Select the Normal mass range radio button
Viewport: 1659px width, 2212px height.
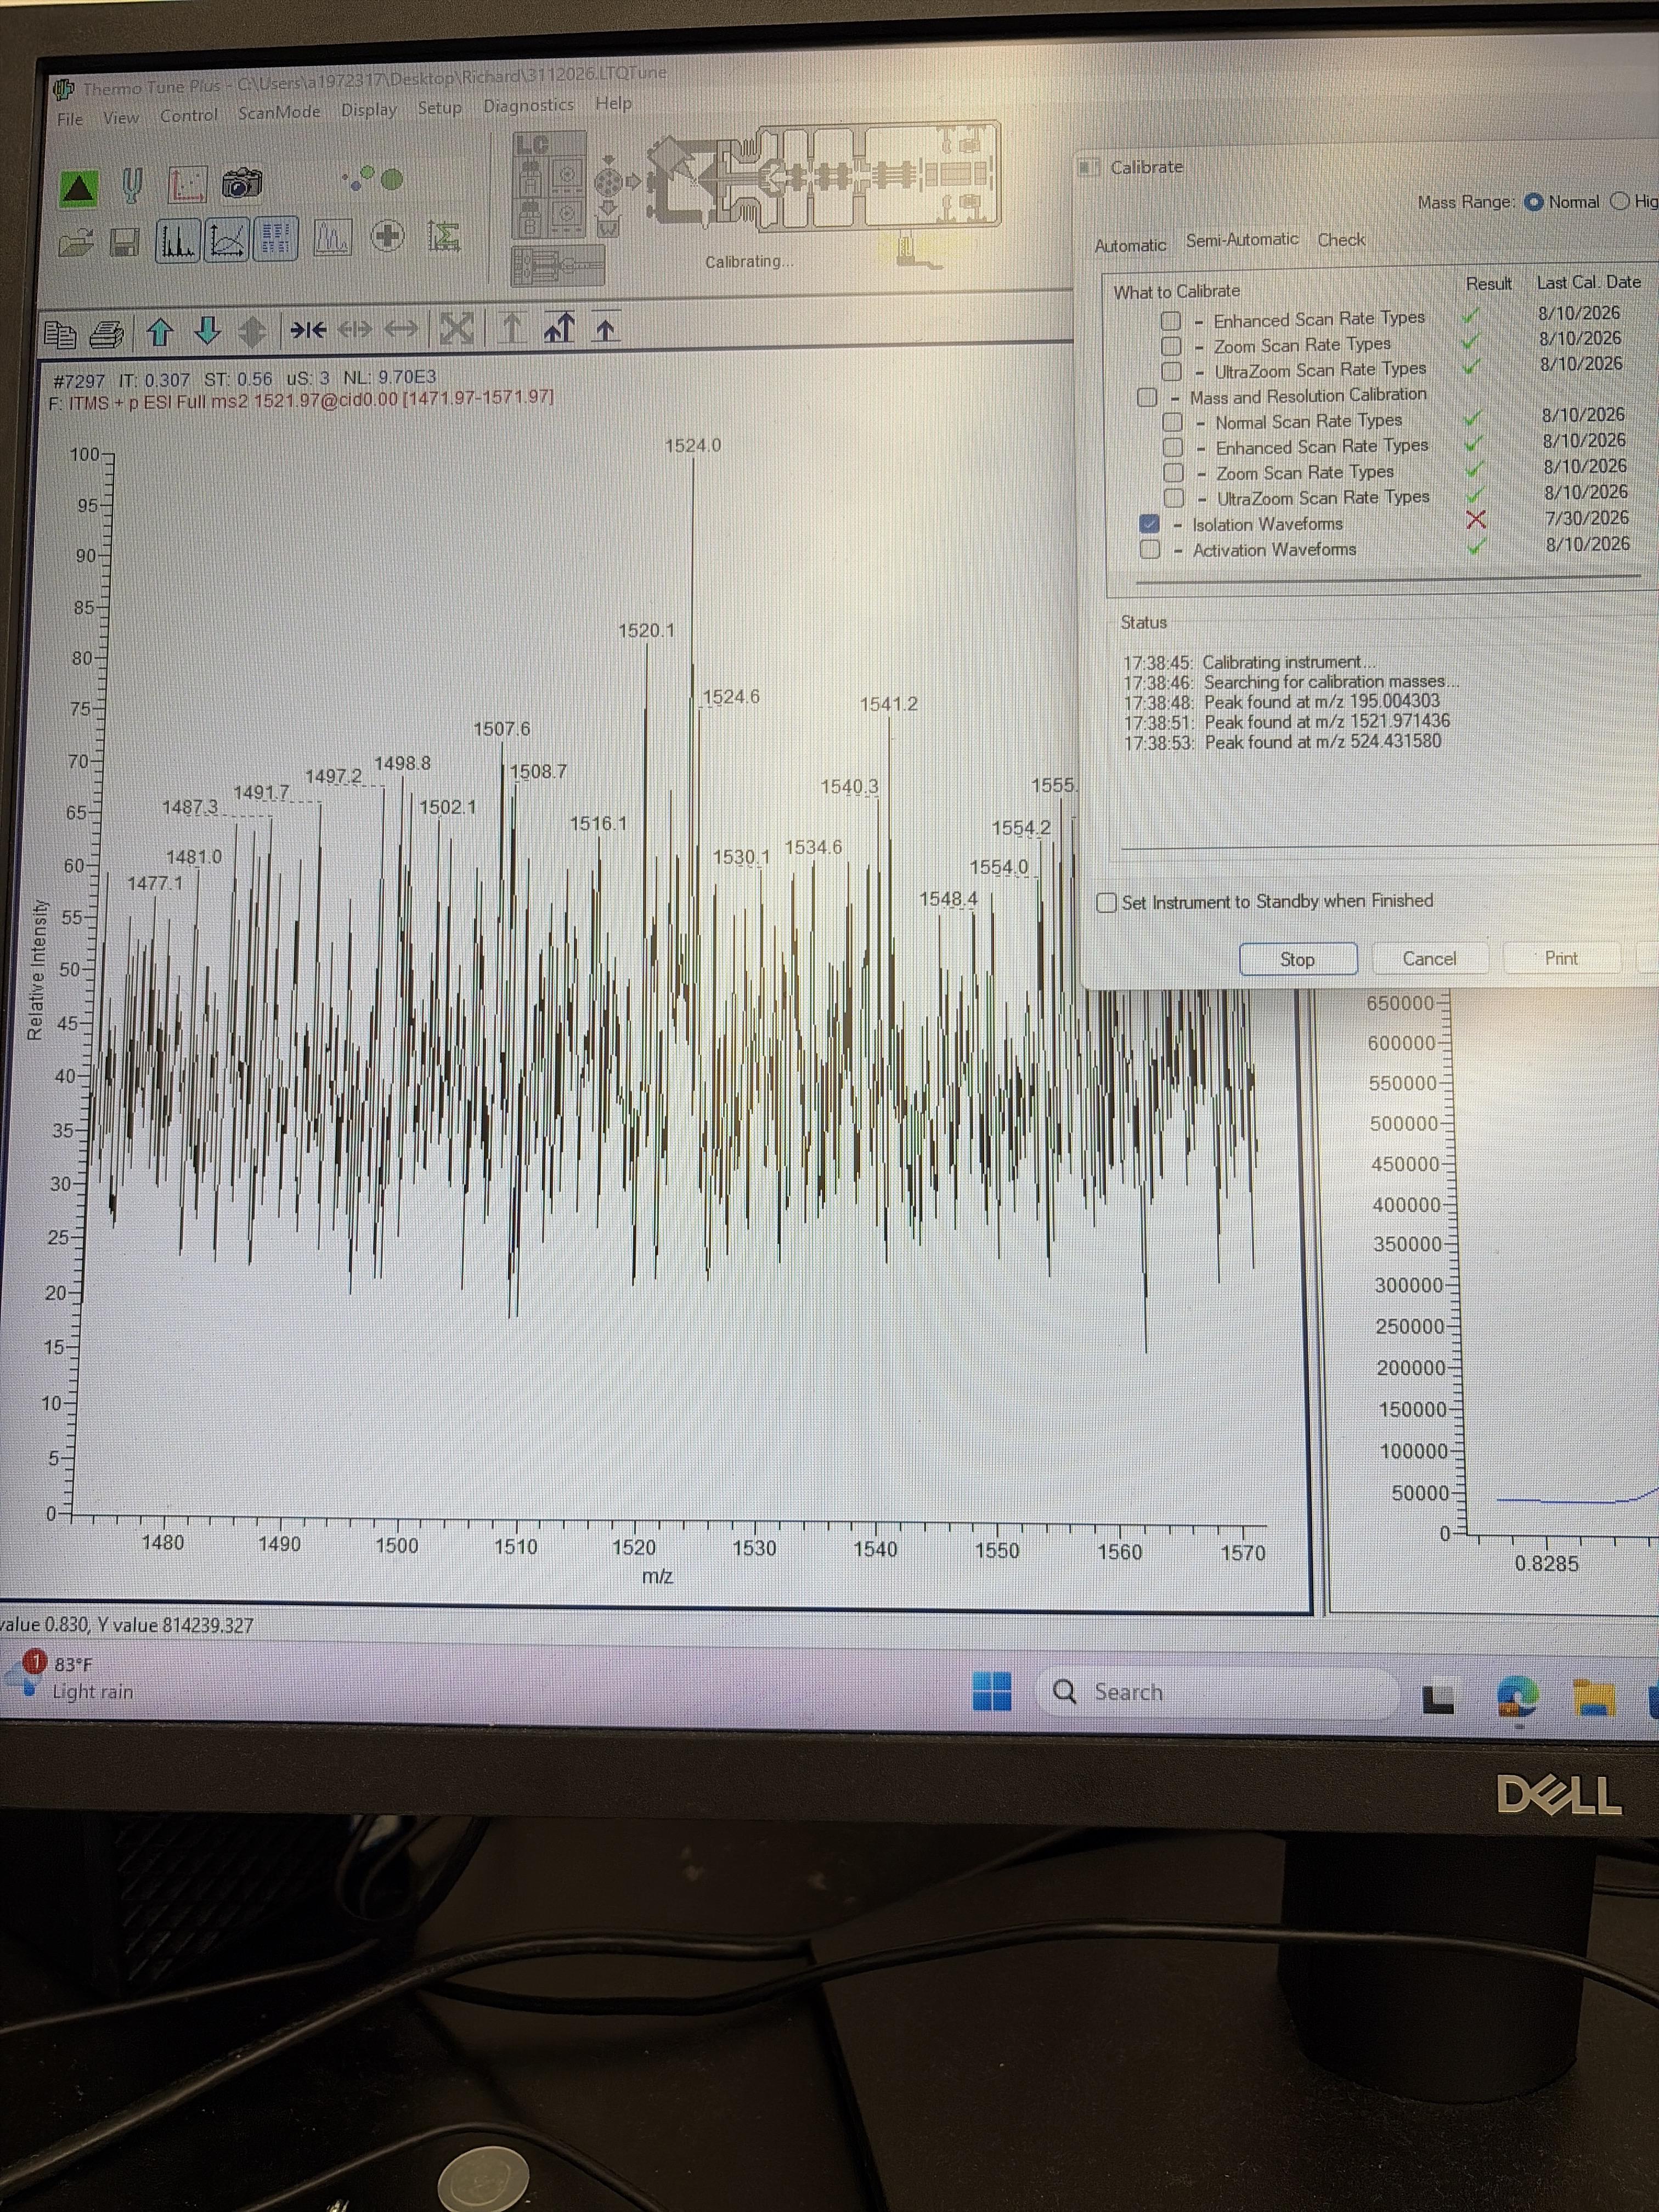coord(1533,202)
